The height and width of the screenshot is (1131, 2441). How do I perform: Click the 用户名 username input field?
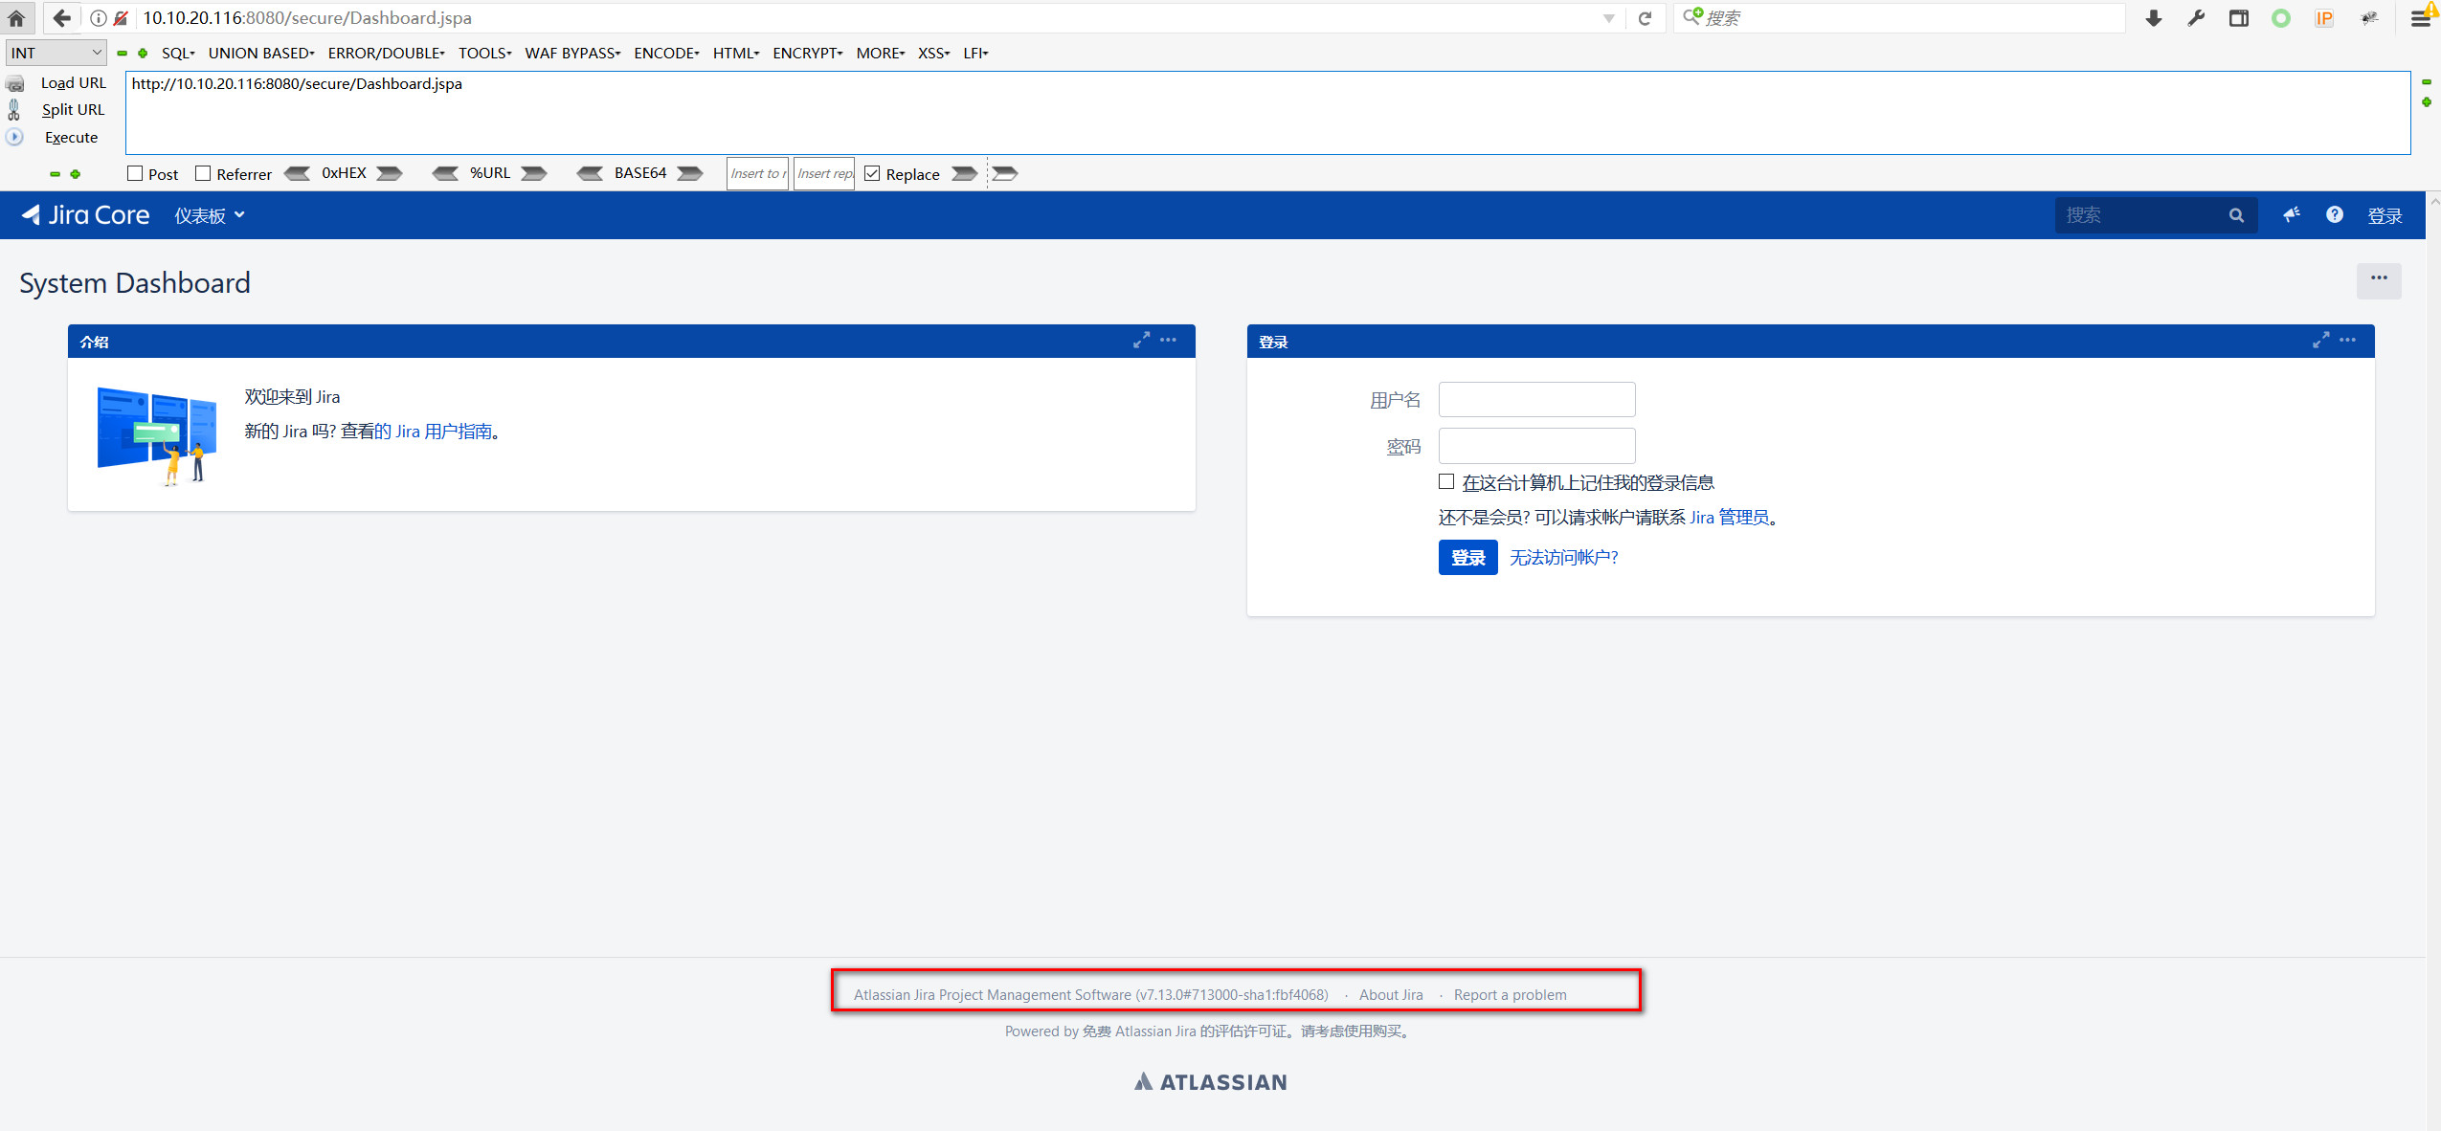coord(1536,399)
